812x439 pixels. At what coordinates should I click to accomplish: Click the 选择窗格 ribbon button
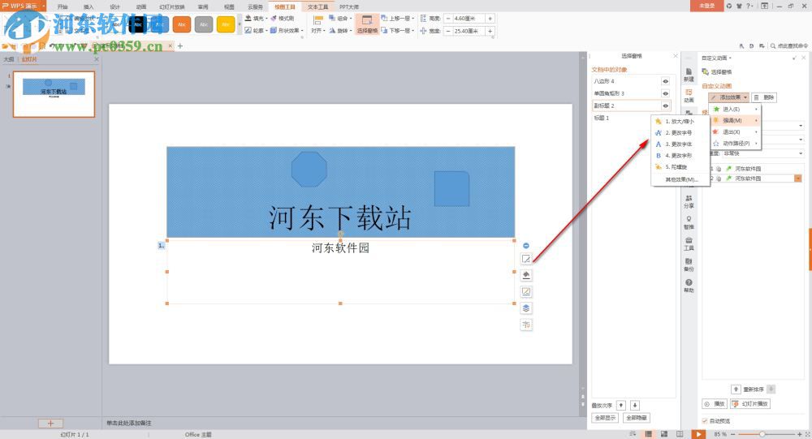[x=367, y=24]
